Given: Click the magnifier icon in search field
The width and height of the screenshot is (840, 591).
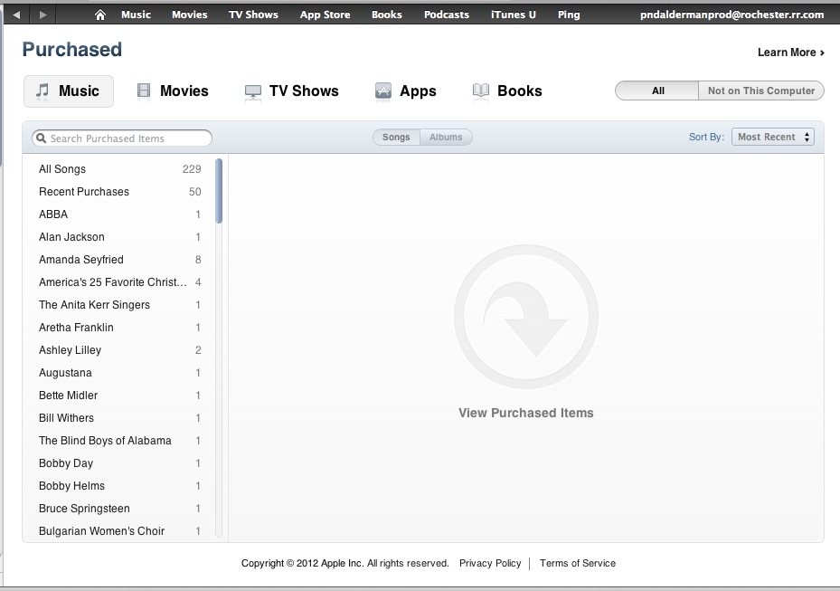Looking at the screenshot, I should coord(42,138).
